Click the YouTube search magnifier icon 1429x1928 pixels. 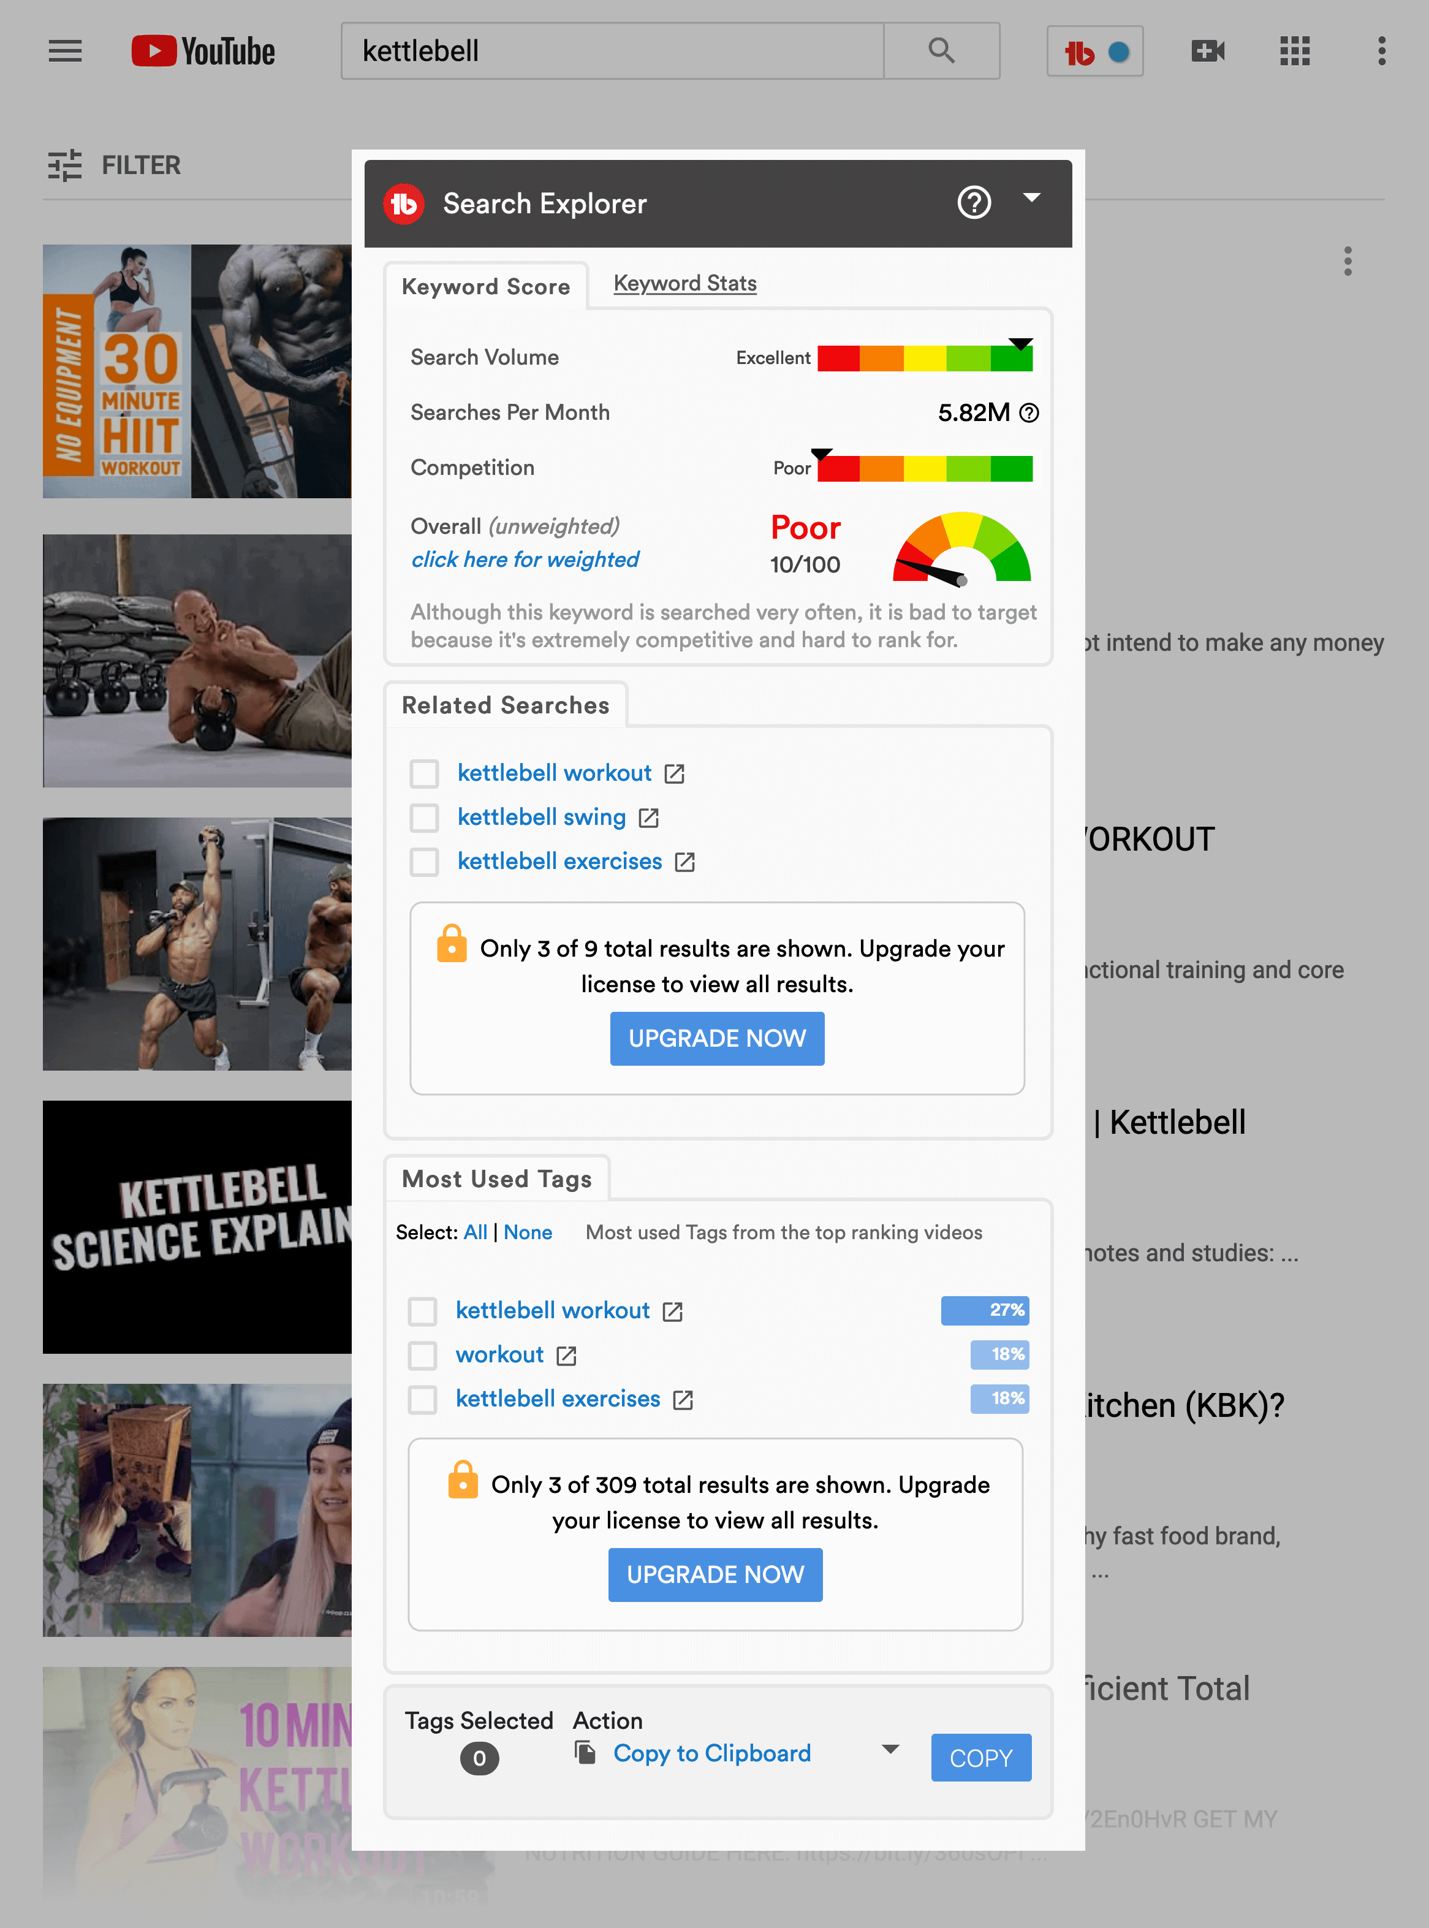941,50
